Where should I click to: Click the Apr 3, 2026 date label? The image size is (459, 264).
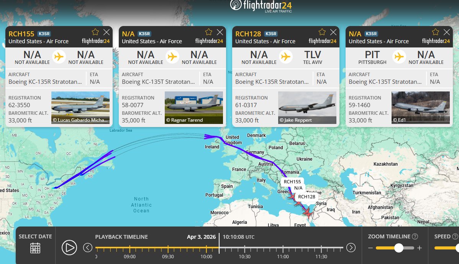tap(202, 237)
